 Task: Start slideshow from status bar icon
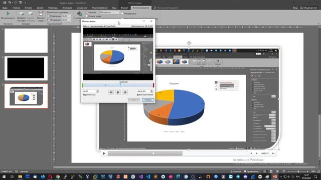[x=284, y=171]
